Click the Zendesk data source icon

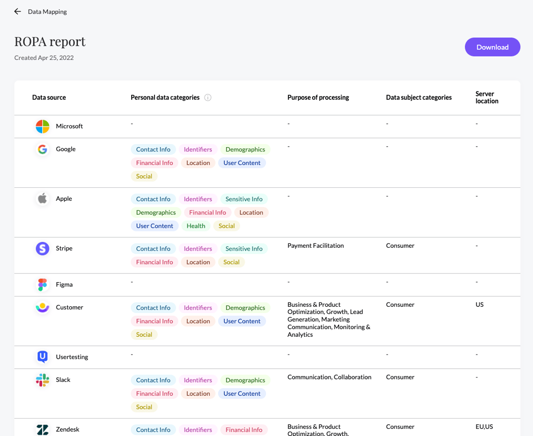click(42, 429)
